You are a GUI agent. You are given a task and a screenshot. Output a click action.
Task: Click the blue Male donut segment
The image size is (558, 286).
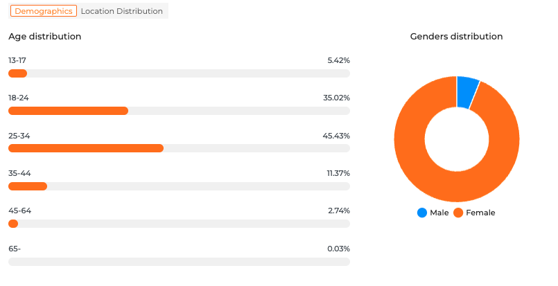click(x=467, y=90)
